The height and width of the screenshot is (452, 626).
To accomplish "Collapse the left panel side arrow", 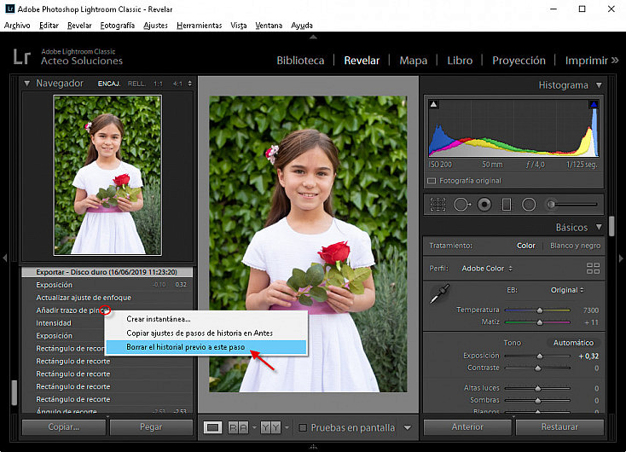I will coord(5,258).
